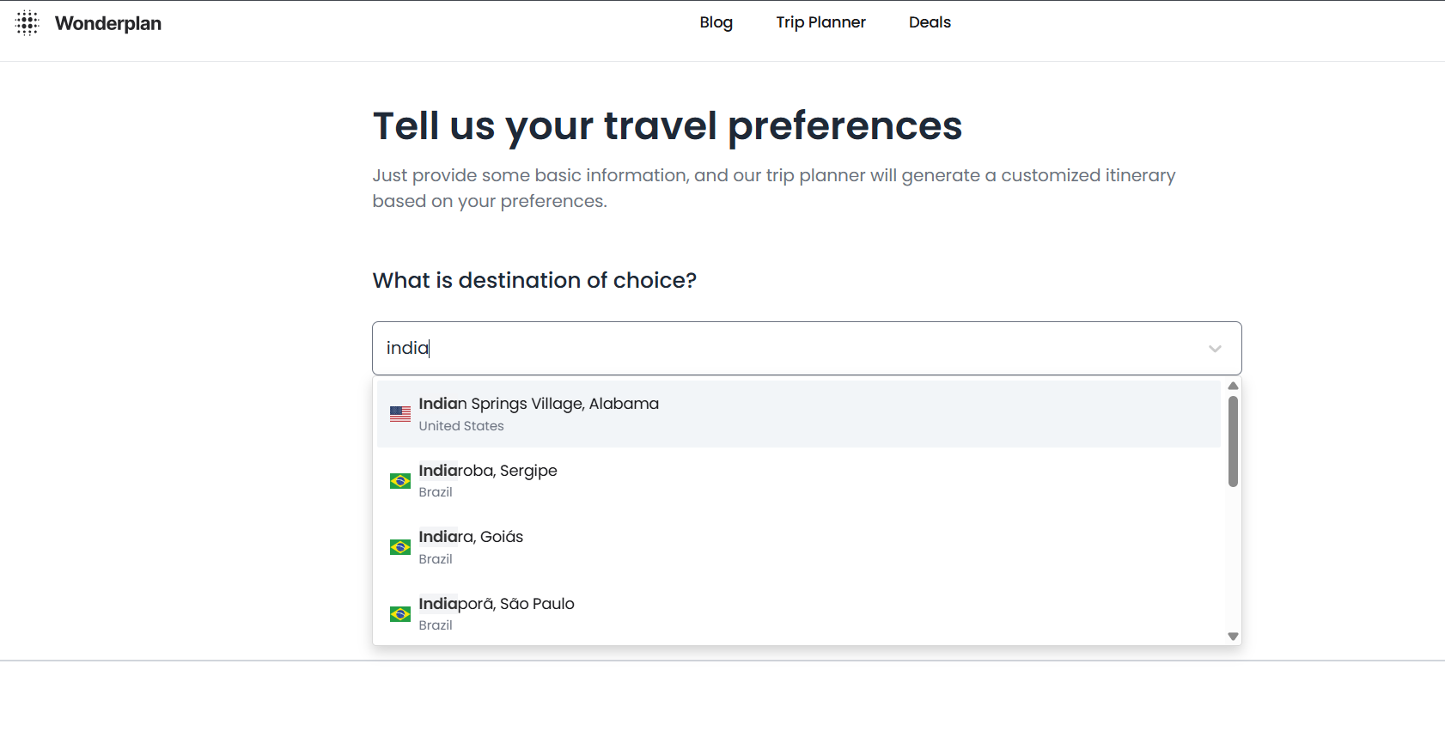
Task: Click the dropdown list scroll-up arrow
Action: (x=1233, y=386)
